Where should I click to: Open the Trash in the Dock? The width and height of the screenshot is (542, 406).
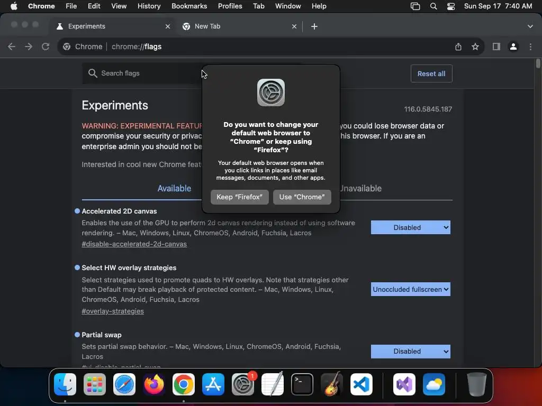click(477, 384)
